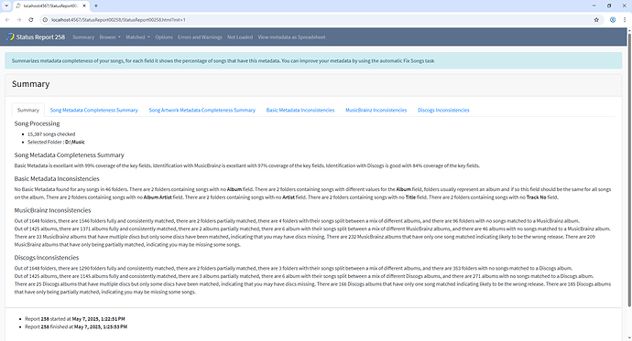The image size is (632, 341).
Task: Go back with the browser back arrow
Action: (x=7, y=20)
